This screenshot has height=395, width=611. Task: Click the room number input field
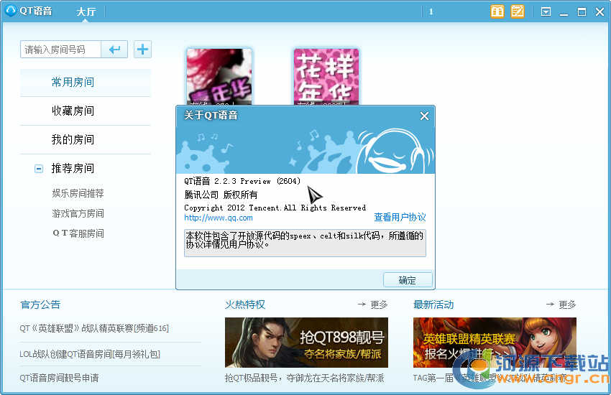tap(60, 50)
